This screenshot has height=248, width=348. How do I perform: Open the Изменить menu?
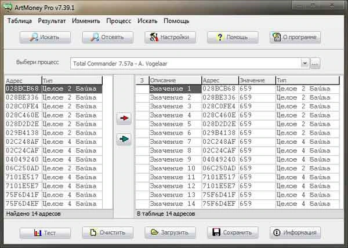click(x=86, y=21)
